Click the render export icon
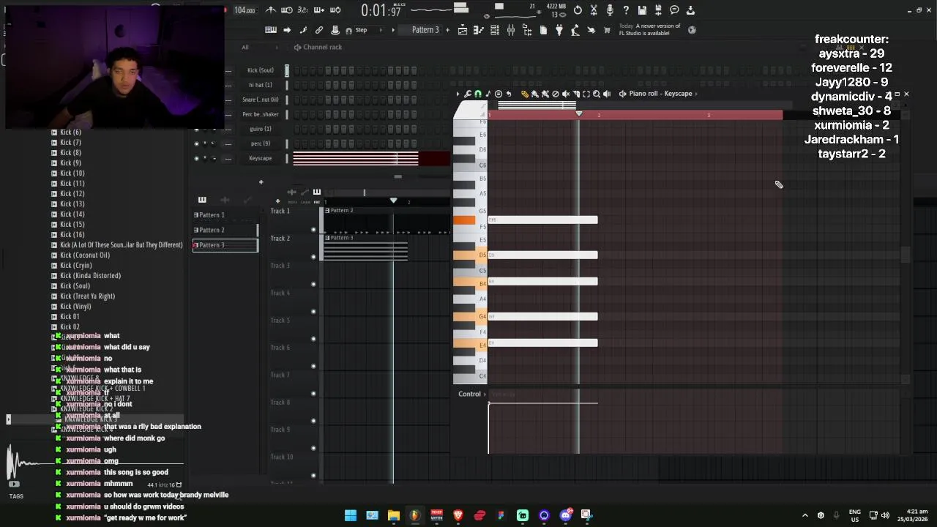The width and height of the screenshot is (937, 527). [658, 10]
